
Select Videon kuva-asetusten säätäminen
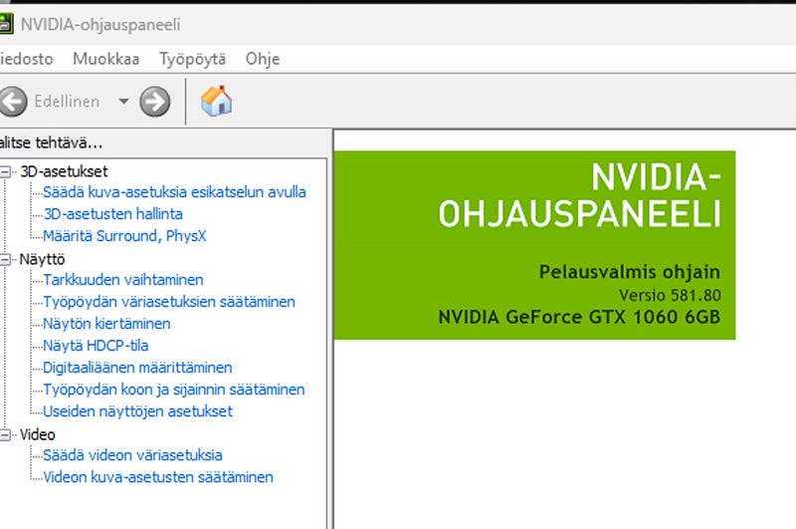click(158, 477)
